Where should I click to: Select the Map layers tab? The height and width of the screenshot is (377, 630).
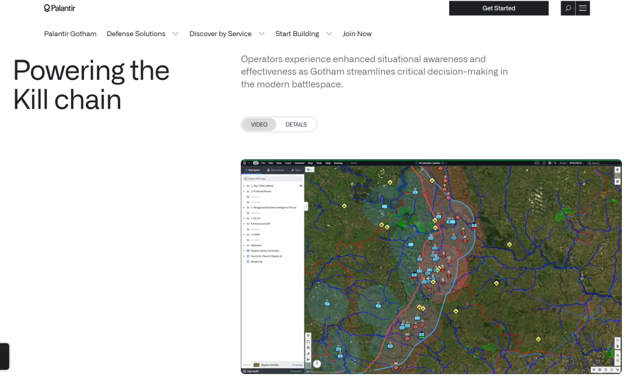click(252, 170)
